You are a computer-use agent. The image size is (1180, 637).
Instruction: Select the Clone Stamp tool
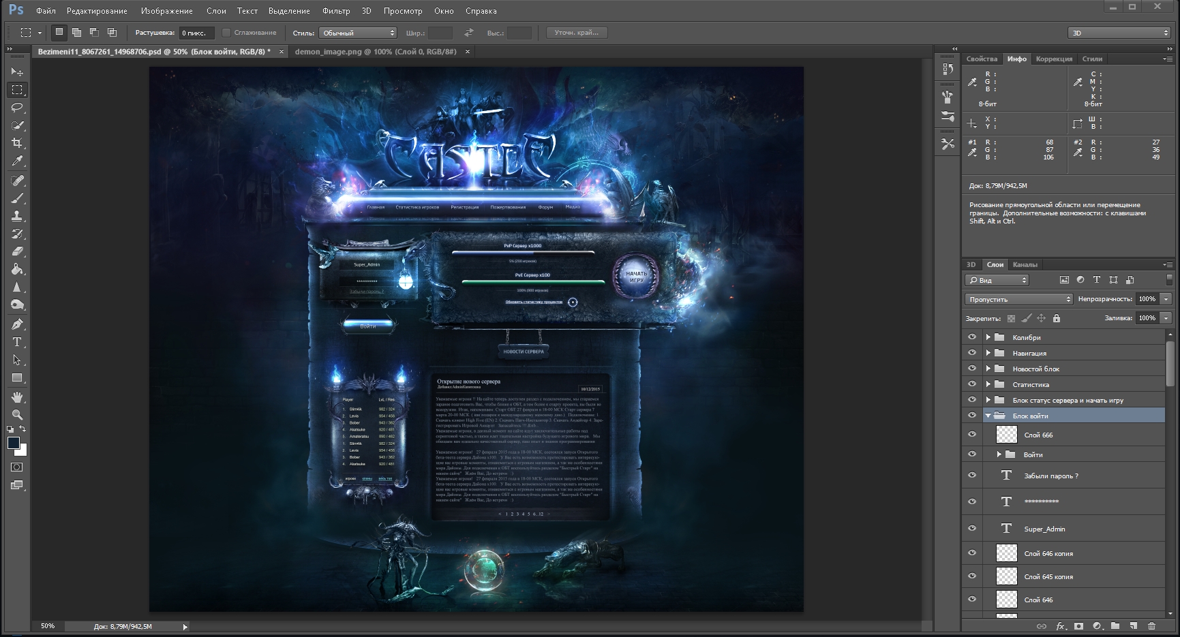pos(18,216)
